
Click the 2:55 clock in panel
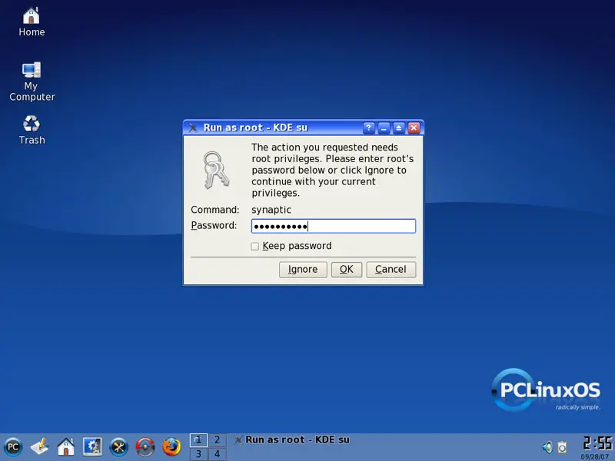(597, 443)
